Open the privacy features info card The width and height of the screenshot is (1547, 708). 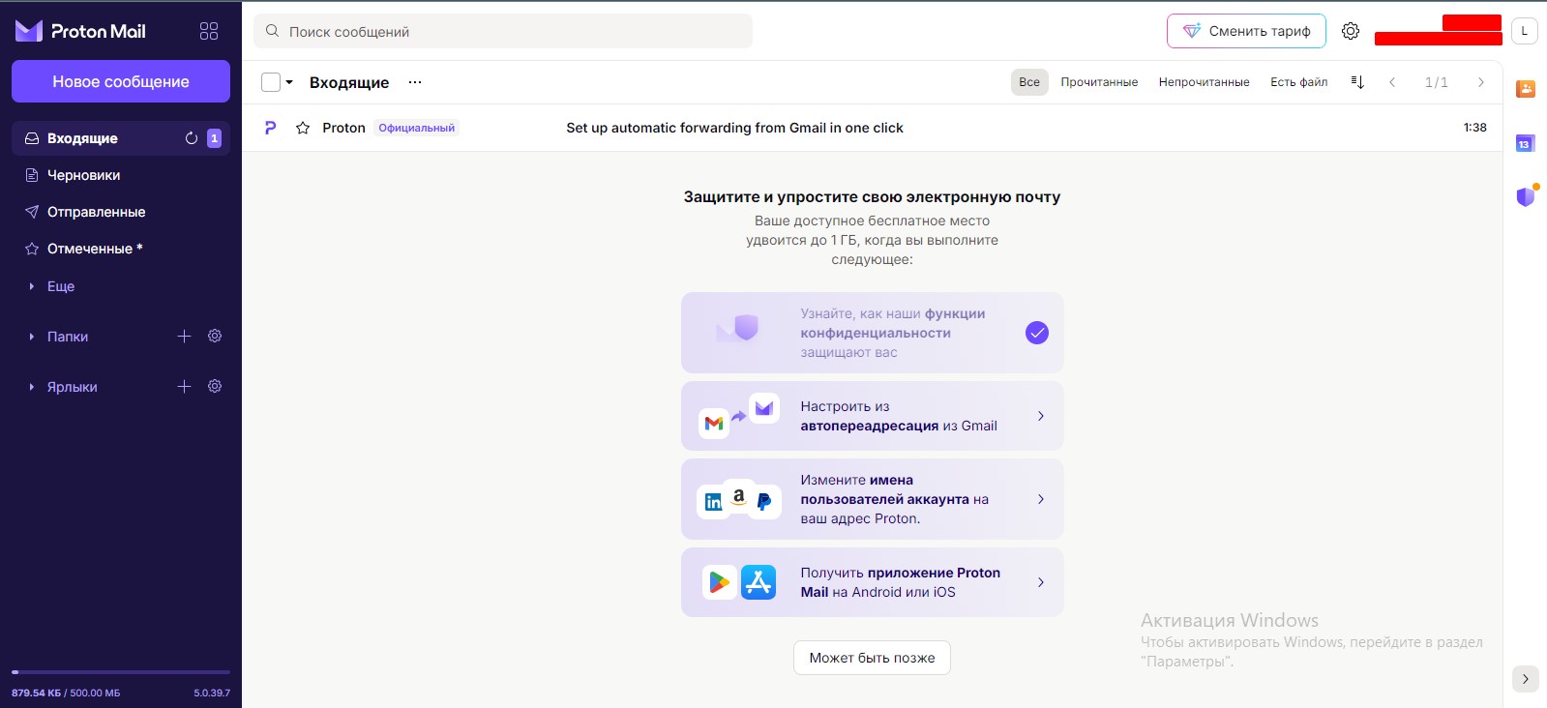pyautogui.click(x=873, y=333)
